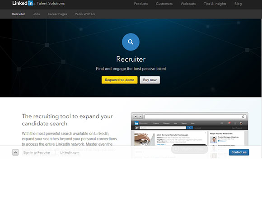
Task: Open the Customers menu
Action: (x=164, y=4)
